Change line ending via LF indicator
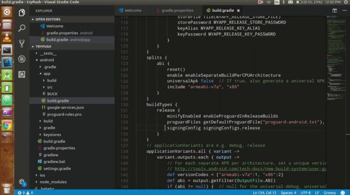The width and height of the screenshot is (350, 195). 317,193
